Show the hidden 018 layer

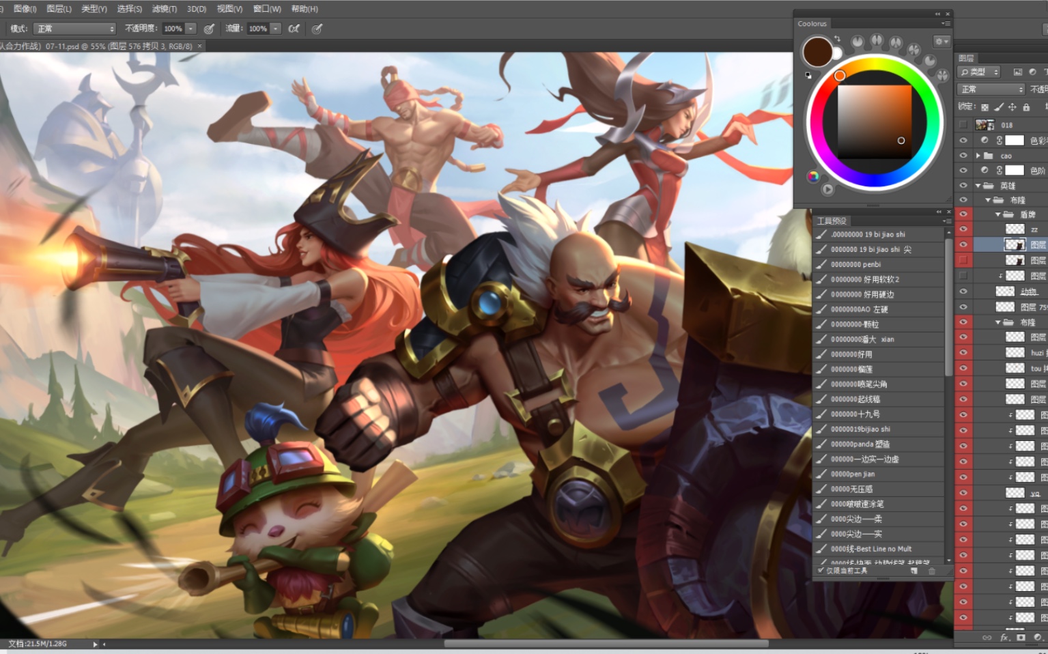tap(963, 125)
